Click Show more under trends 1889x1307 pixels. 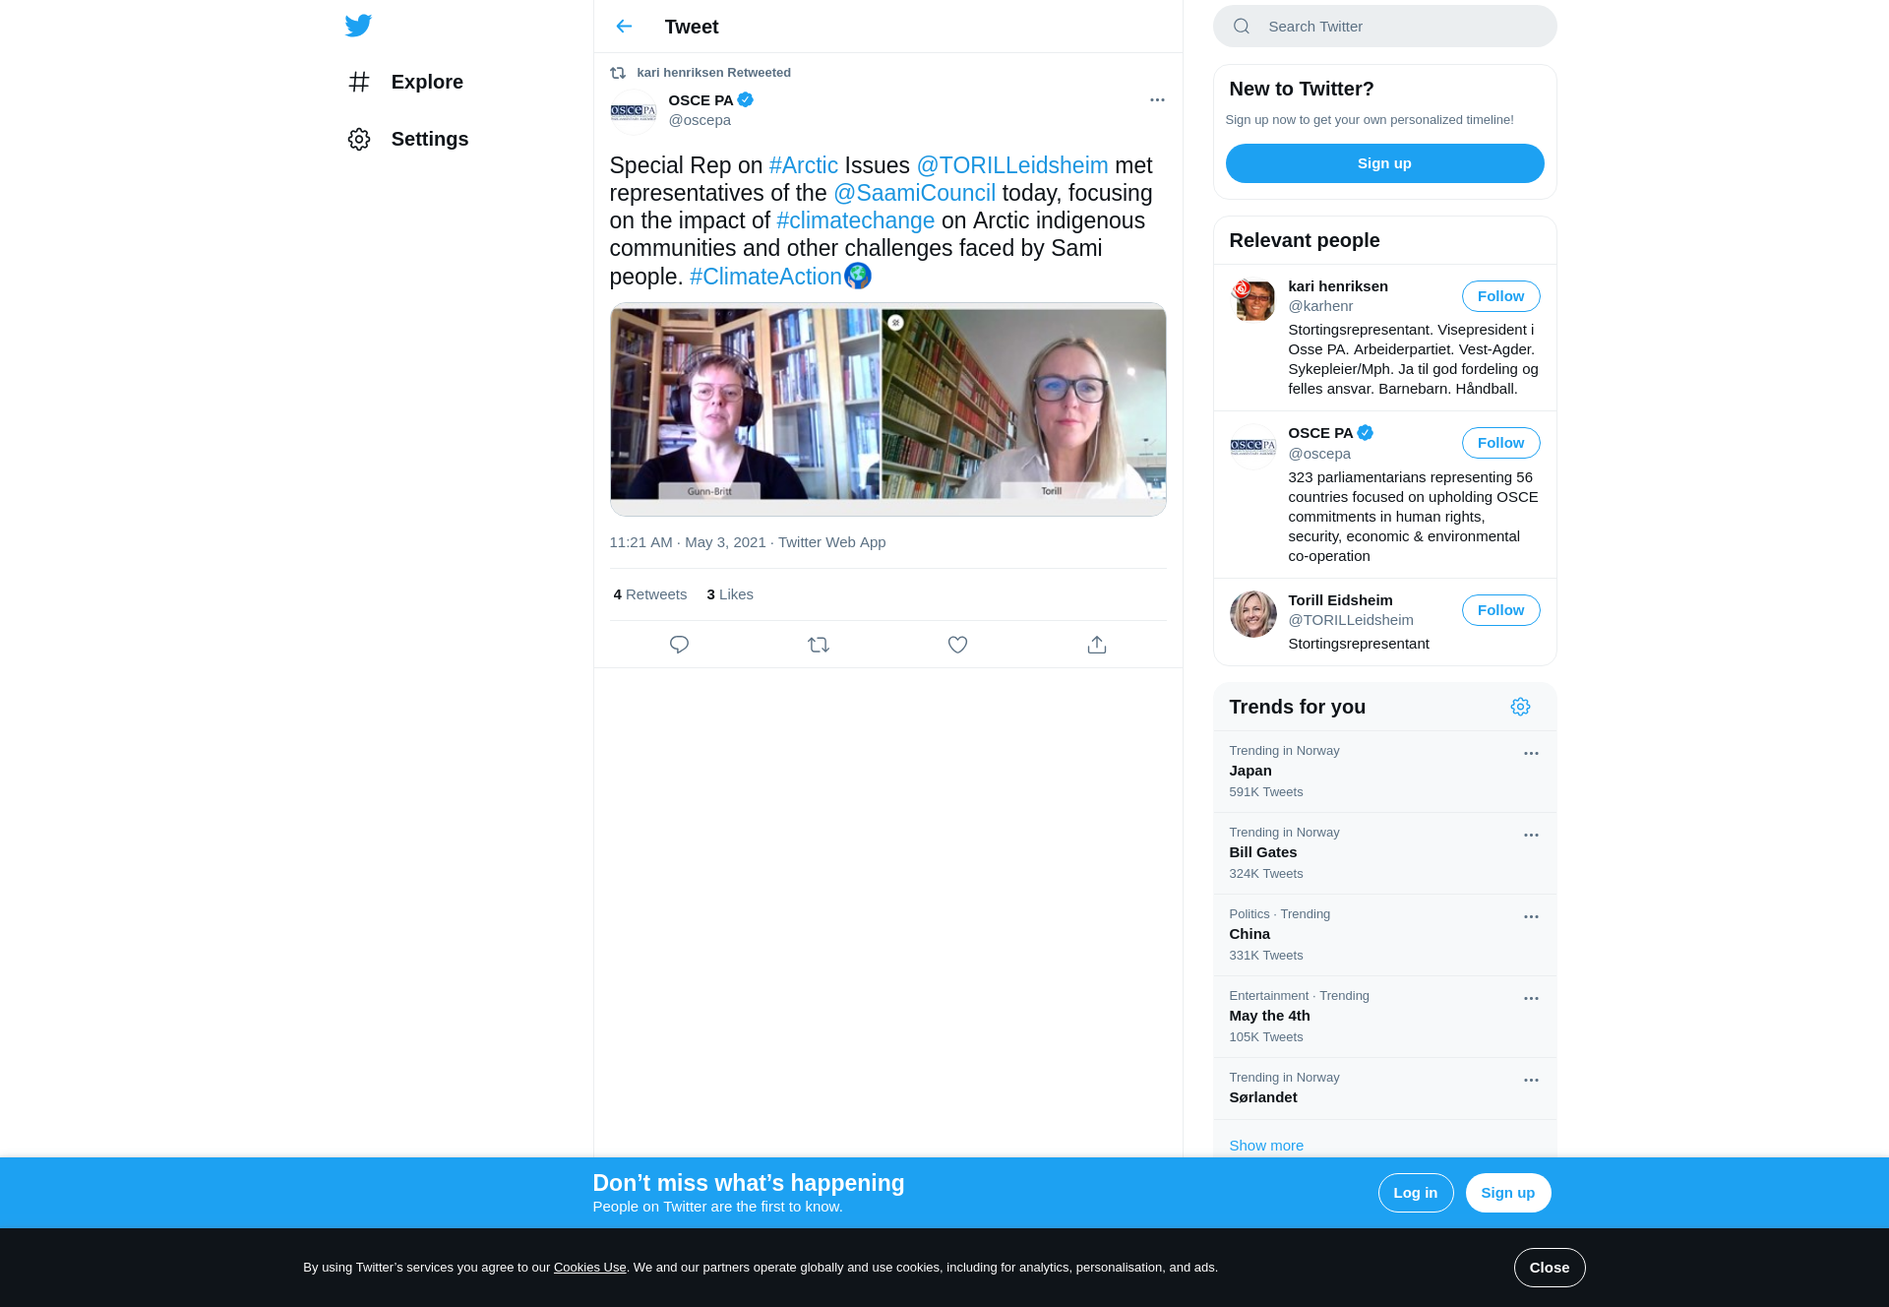[1266, 1146]
